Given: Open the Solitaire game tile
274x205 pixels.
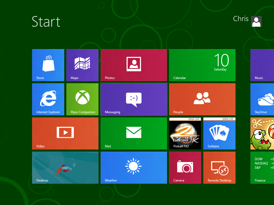Looking at the screenshot, I should click(219, 133).
